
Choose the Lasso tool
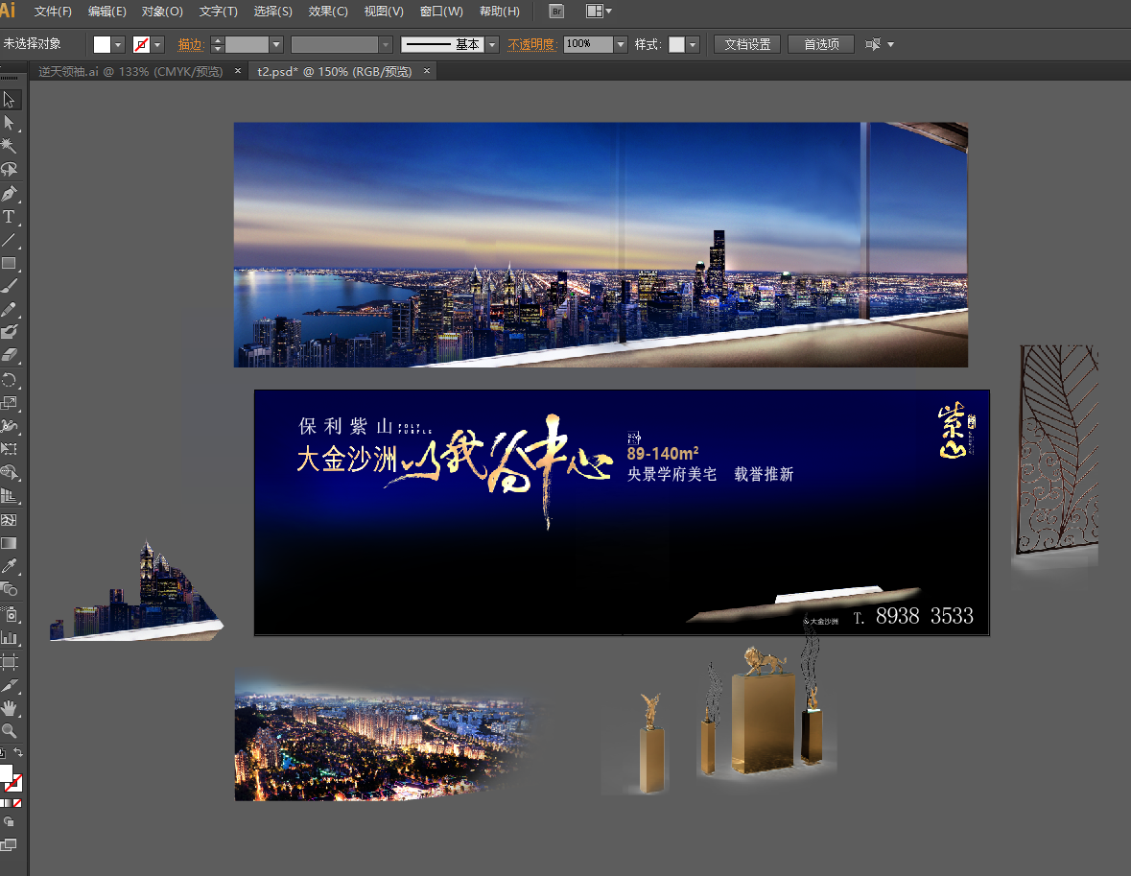click(x=10, y=170)
